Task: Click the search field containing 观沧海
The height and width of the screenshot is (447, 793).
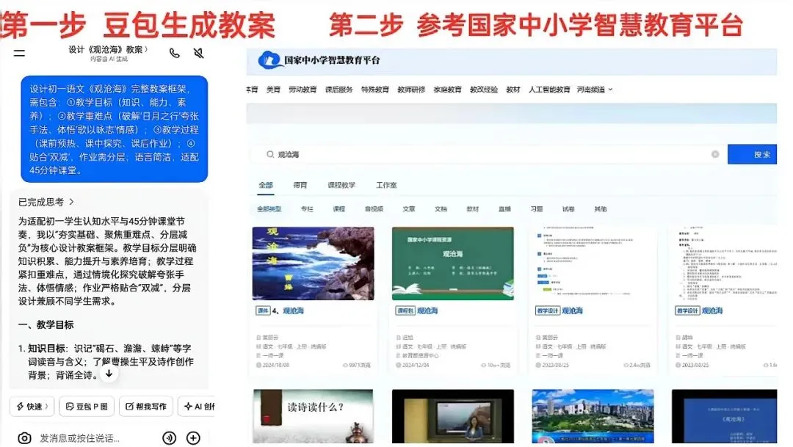Action: (488, 154)
